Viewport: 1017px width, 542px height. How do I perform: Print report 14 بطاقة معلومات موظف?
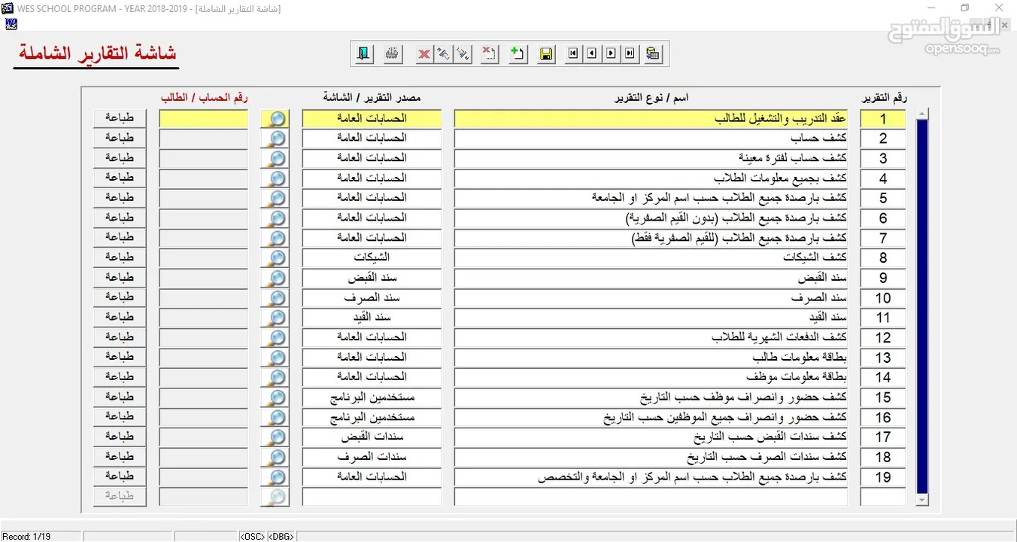click(x=120, y=376)
